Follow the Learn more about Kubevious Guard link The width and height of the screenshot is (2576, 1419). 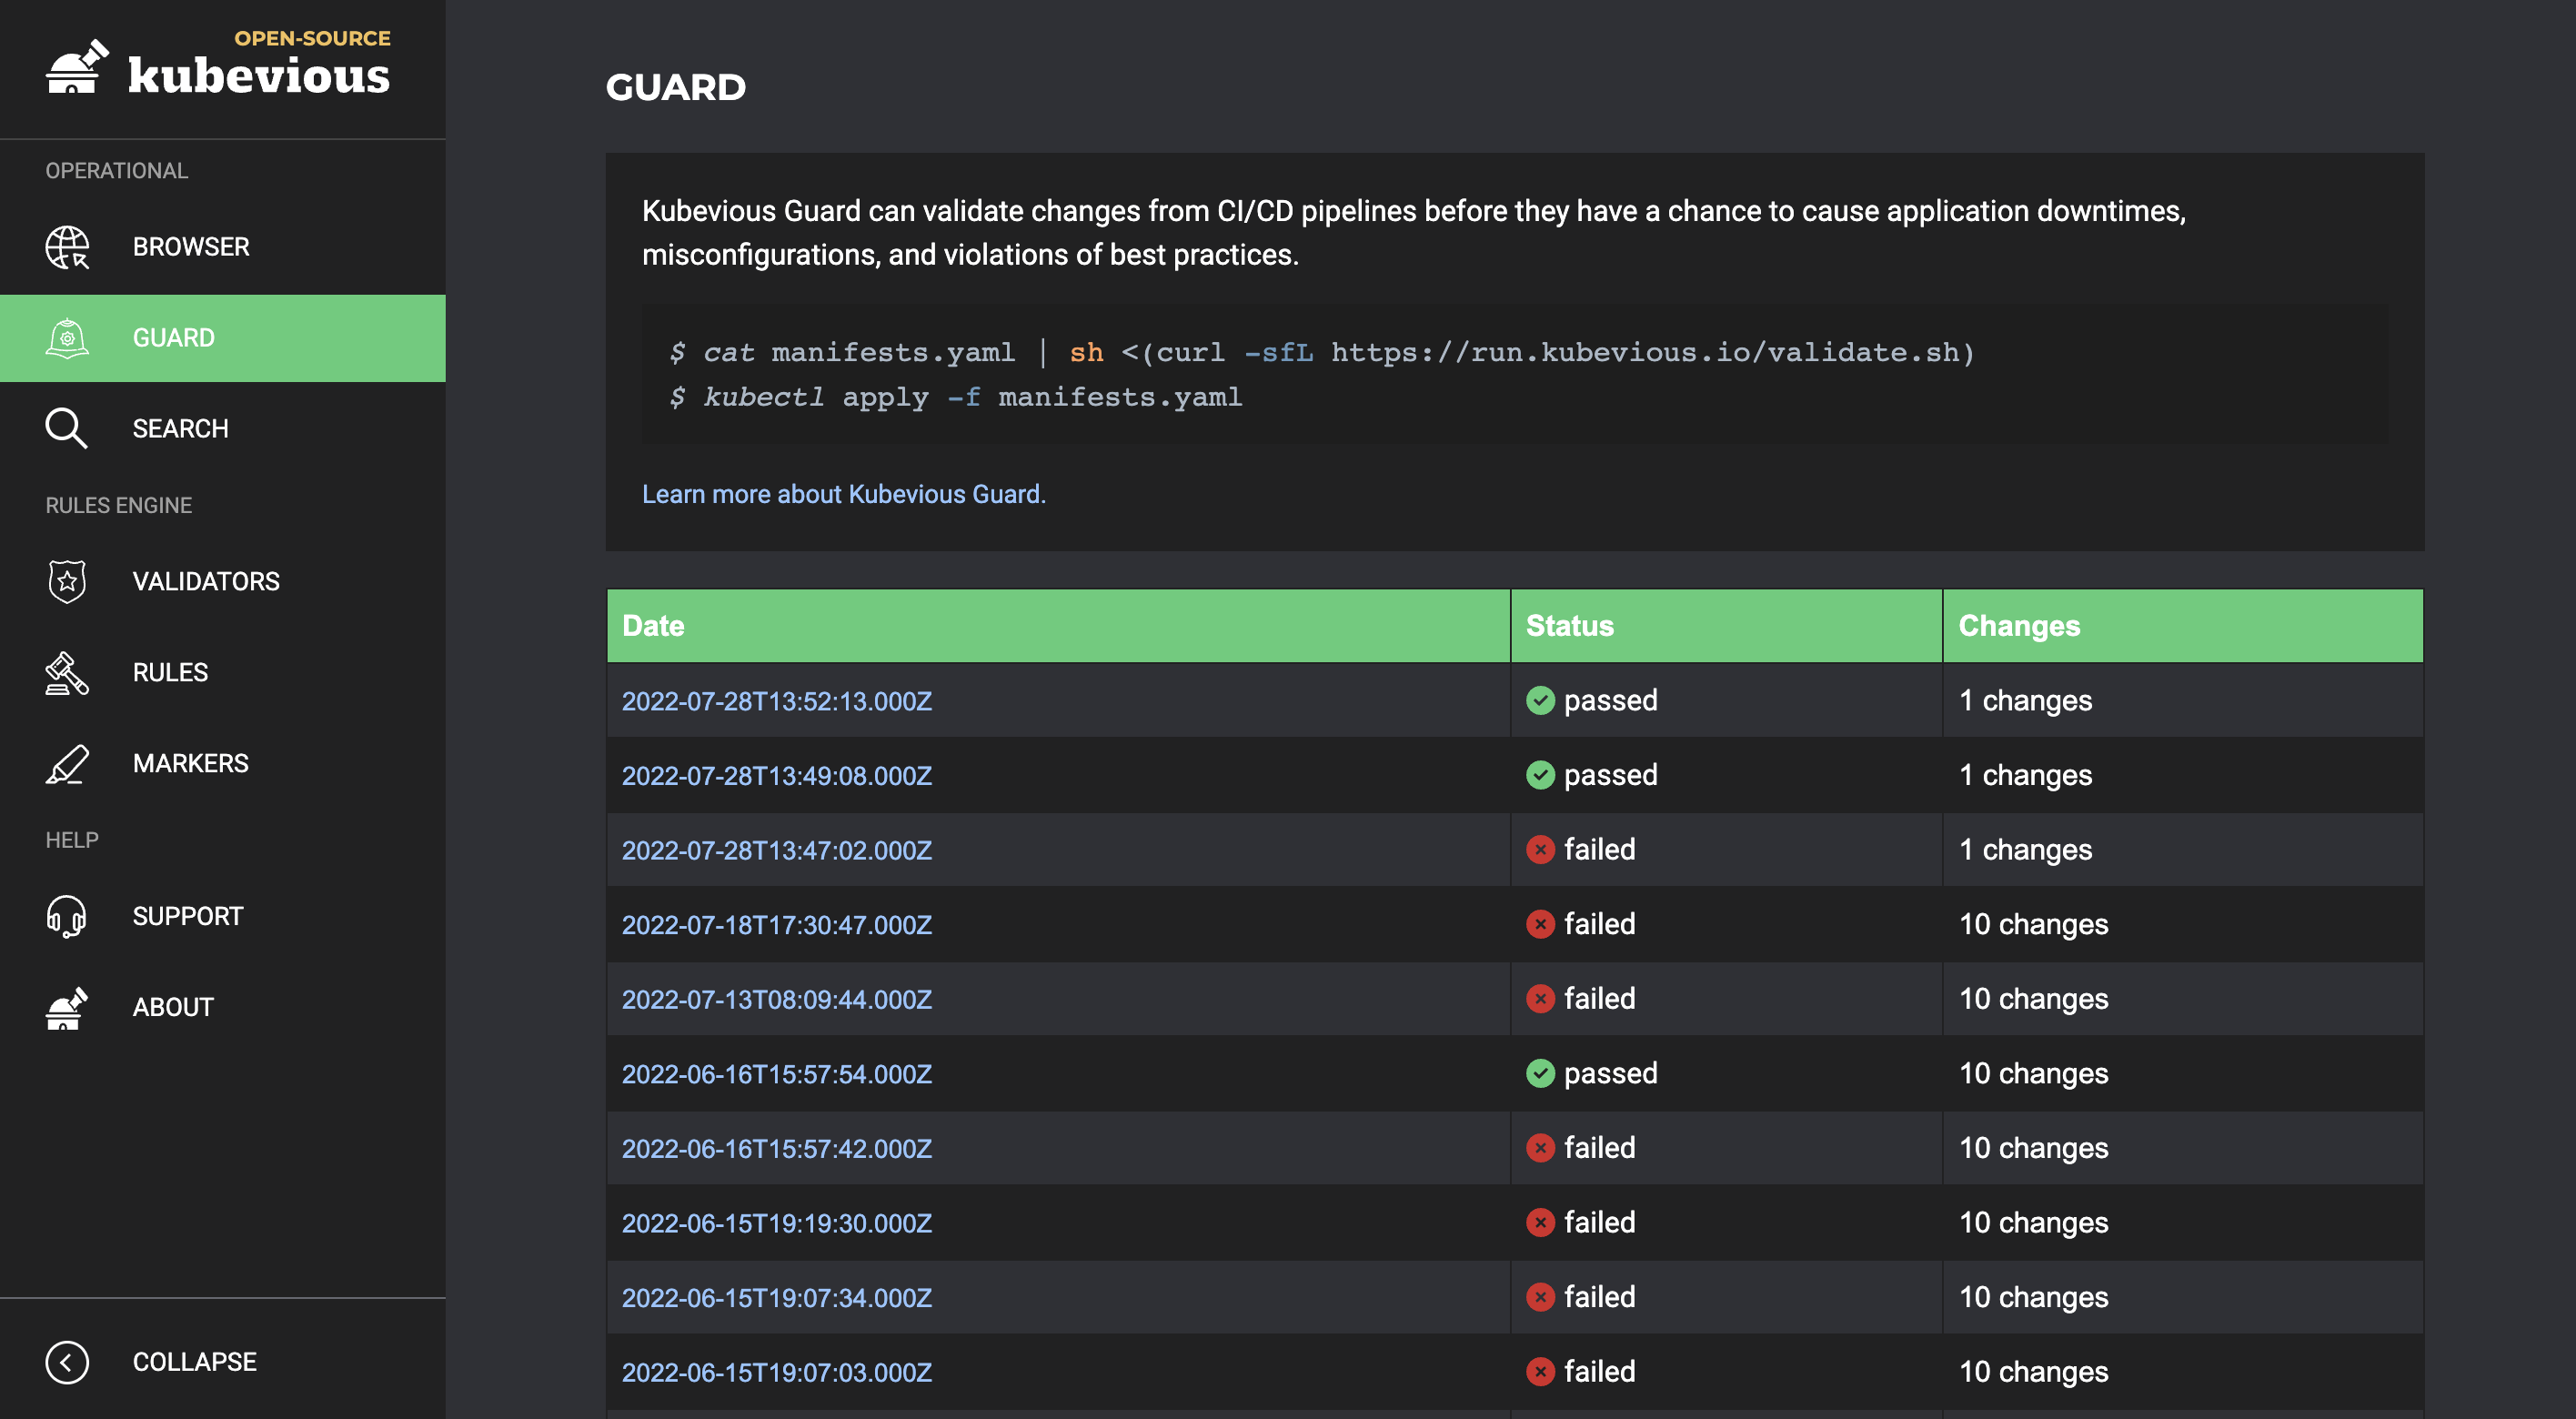point(843,494)
